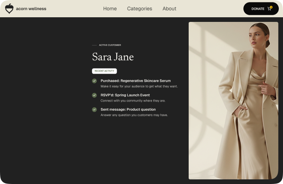Click 'Connect with you community' description
This screenshot has width=283, height=184.
pos(133,101)
